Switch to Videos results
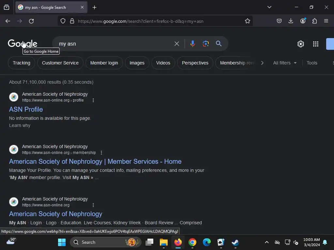The image size is (334, 250). click(163, 63)
